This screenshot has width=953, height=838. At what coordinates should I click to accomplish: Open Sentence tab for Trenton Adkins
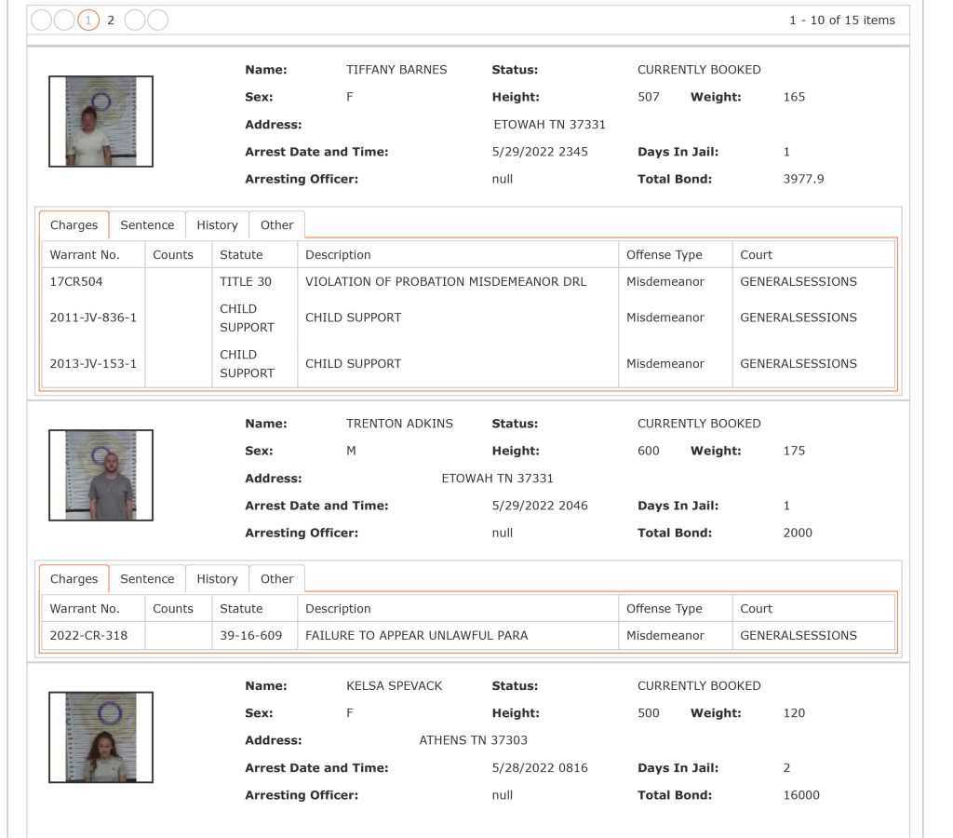147,579
